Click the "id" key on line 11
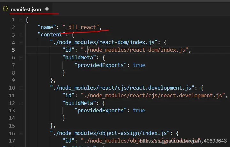This screenshot has height=147, width=230. point(68,95)
